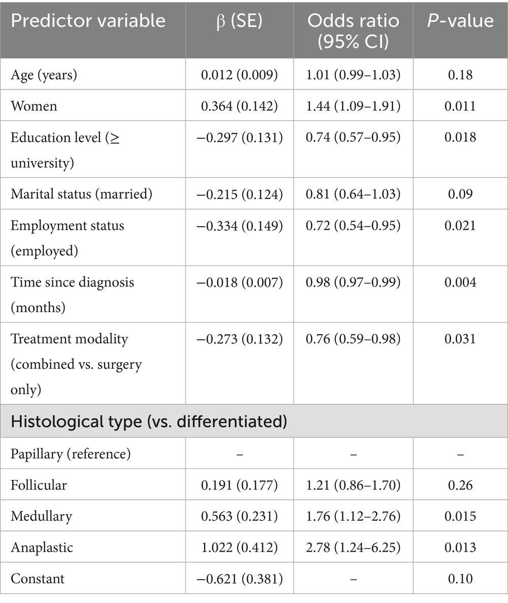Select the "Constant" row label
This screenshot has width=508, height=603.
click(38, 578)
